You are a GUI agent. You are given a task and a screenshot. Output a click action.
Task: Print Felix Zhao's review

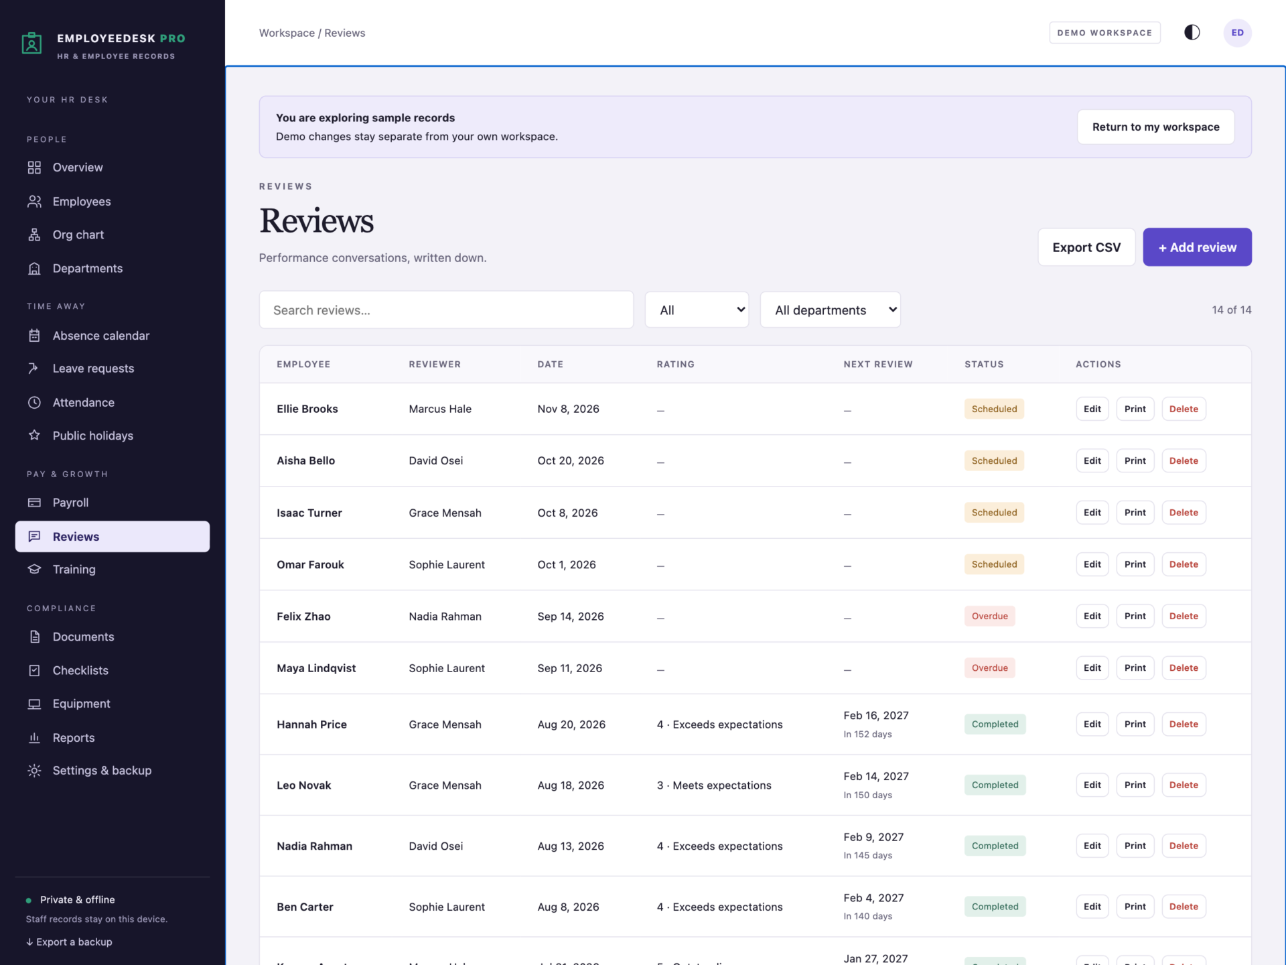pos(1135,616)
